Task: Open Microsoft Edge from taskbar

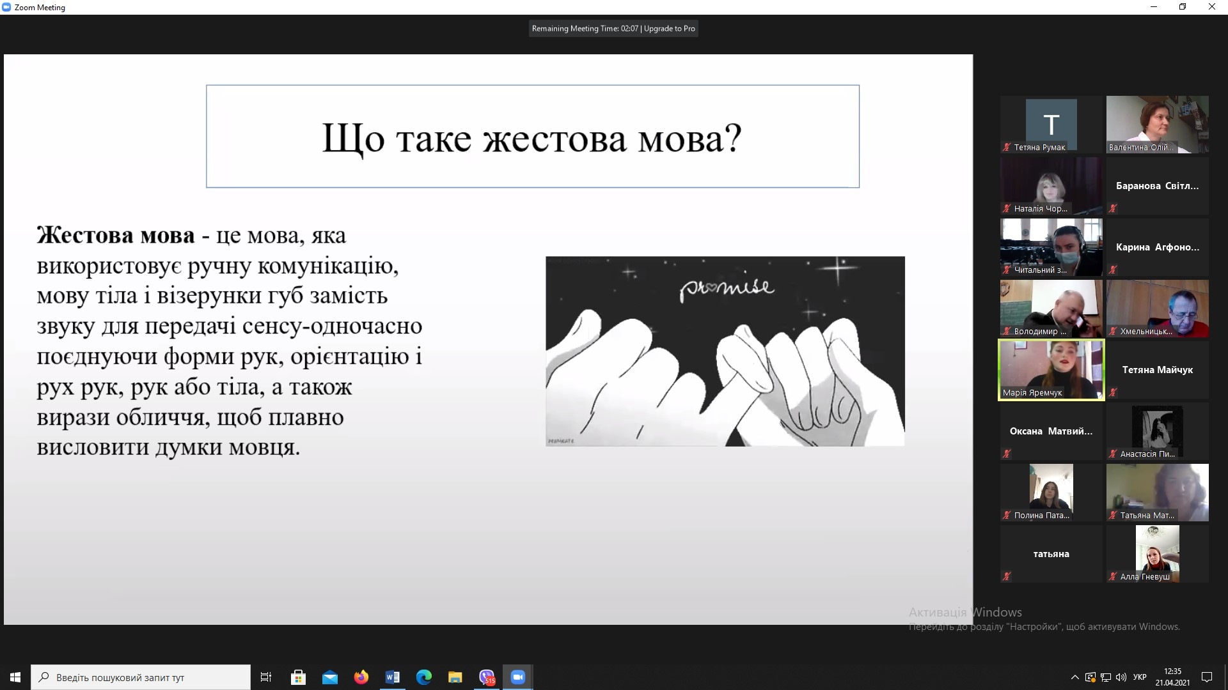Action: (x=423, y=677)
